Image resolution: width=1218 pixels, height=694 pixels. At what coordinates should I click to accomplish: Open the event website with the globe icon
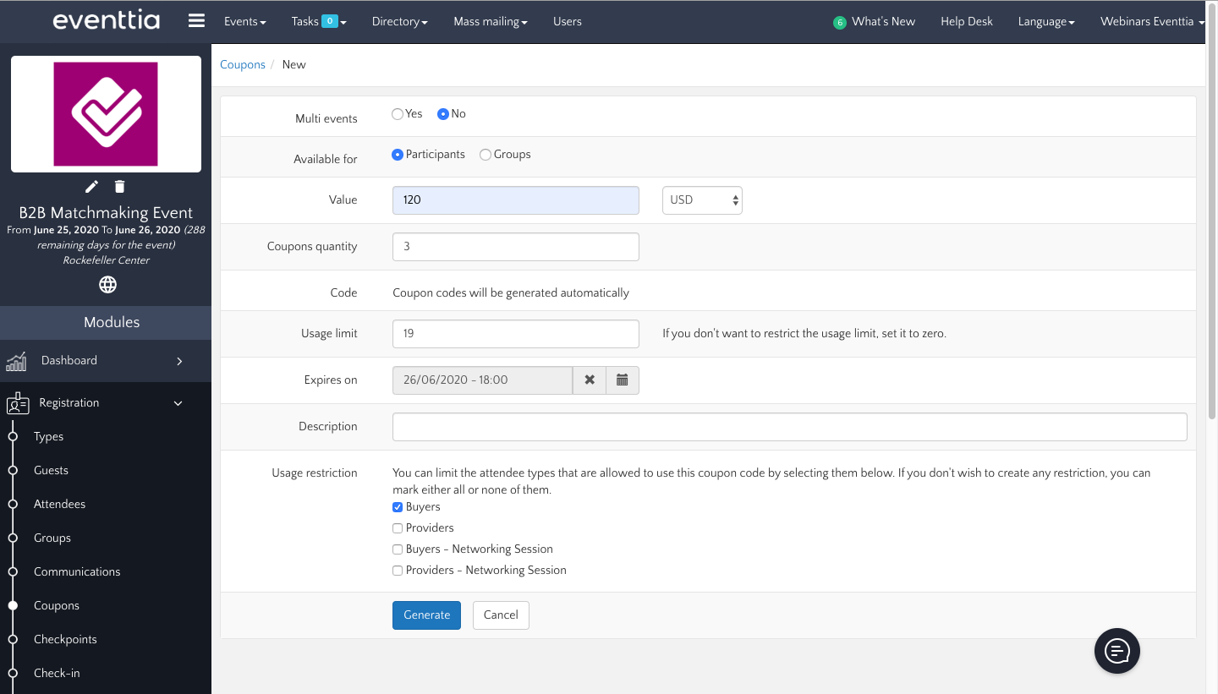[107, 285]
